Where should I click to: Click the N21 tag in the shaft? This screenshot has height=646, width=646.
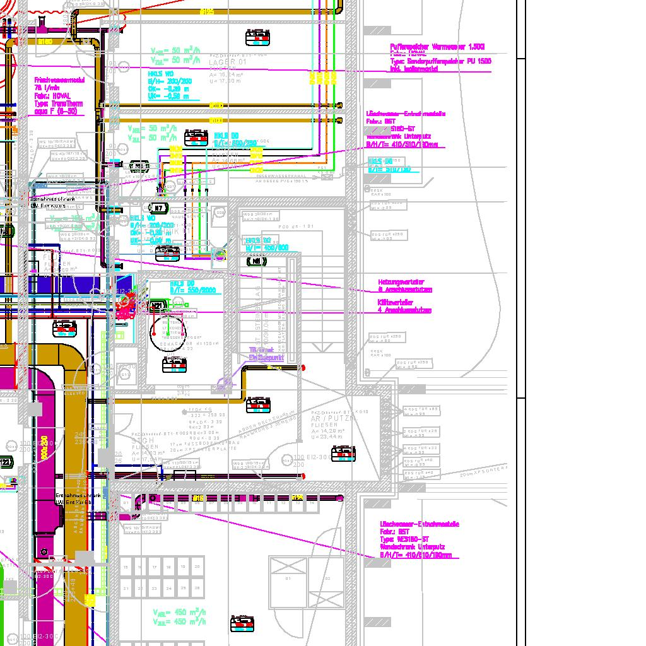[157, 306]
